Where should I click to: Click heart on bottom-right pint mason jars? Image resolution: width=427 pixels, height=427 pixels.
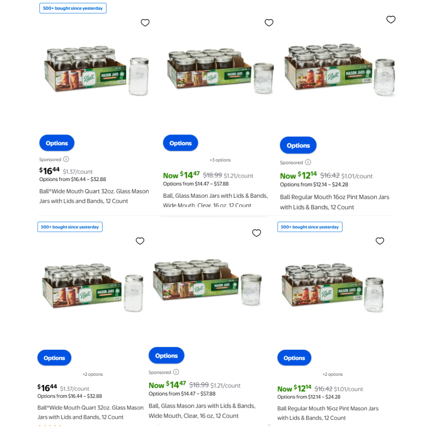380,241
